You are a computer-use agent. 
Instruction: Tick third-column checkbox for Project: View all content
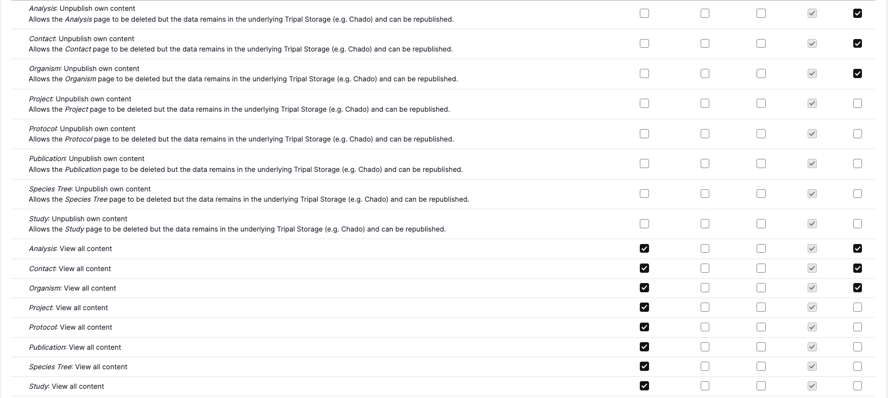point(761,307)
